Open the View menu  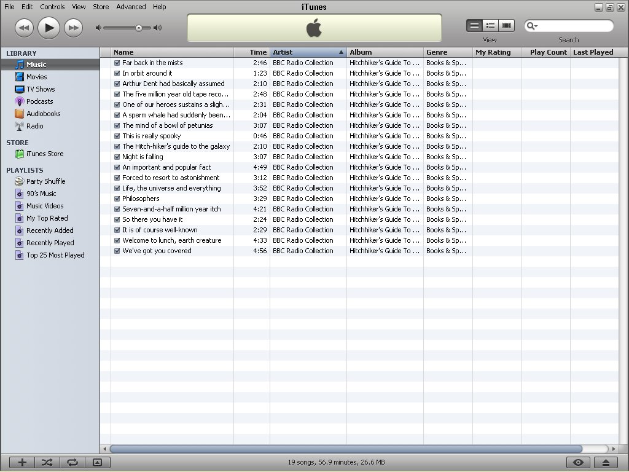[79, 7]
